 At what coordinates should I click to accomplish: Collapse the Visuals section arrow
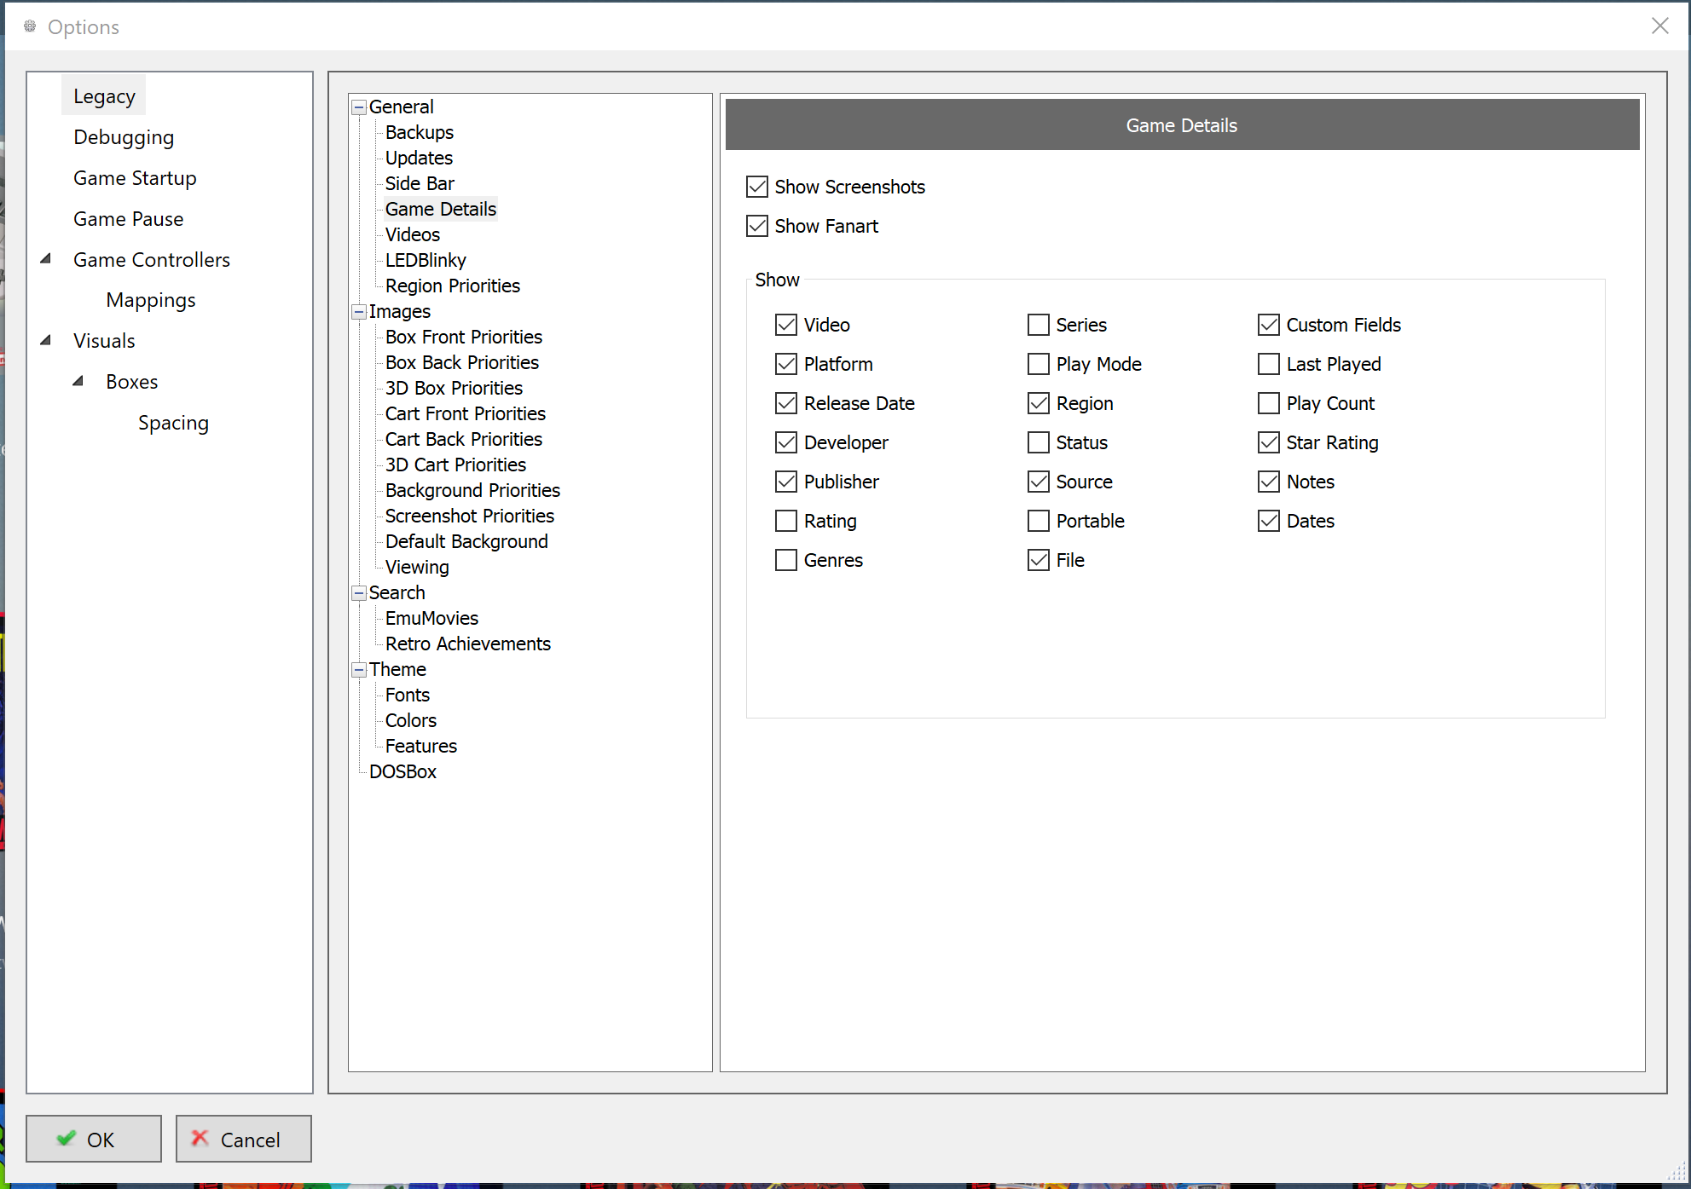[x=46, y=340]
